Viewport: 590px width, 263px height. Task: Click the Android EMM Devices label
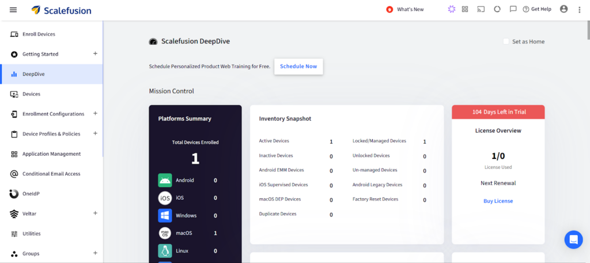tap(281, 170)
